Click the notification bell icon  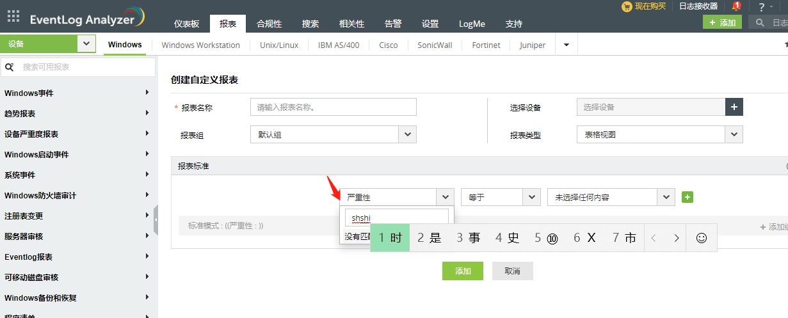pos(736,6)
